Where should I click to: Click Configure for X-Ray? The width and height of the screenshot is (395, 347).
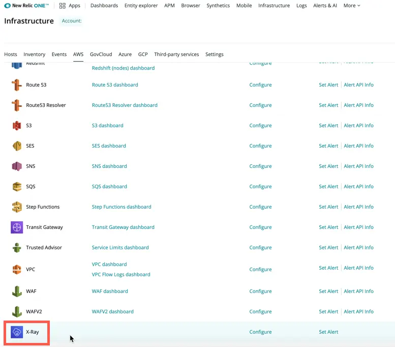[x=260, y=332]
